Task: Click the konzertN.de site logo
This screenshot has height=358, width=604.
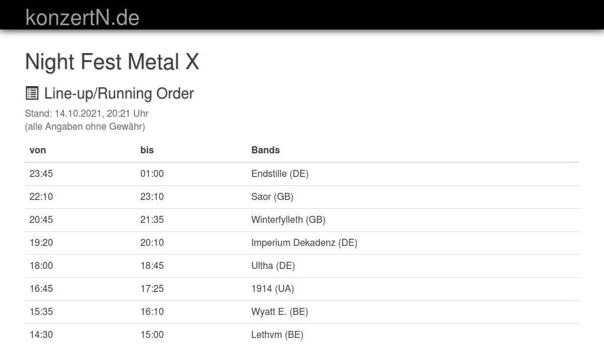Action: (83, 18)
